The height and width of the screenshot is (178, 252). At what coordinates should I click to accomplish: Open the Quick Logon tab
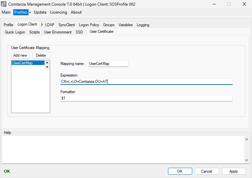pos(15,32)
